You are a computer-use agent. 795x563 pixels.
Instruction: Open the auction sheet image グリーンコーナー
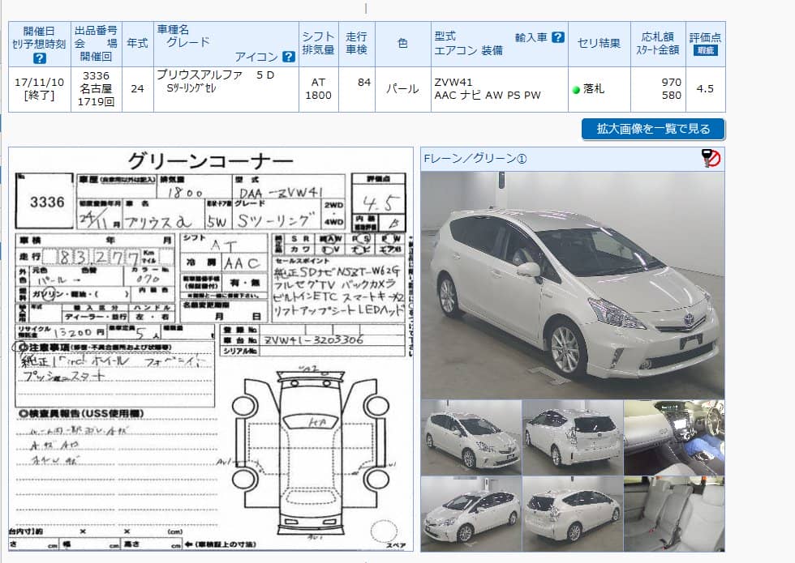(211, 349)
